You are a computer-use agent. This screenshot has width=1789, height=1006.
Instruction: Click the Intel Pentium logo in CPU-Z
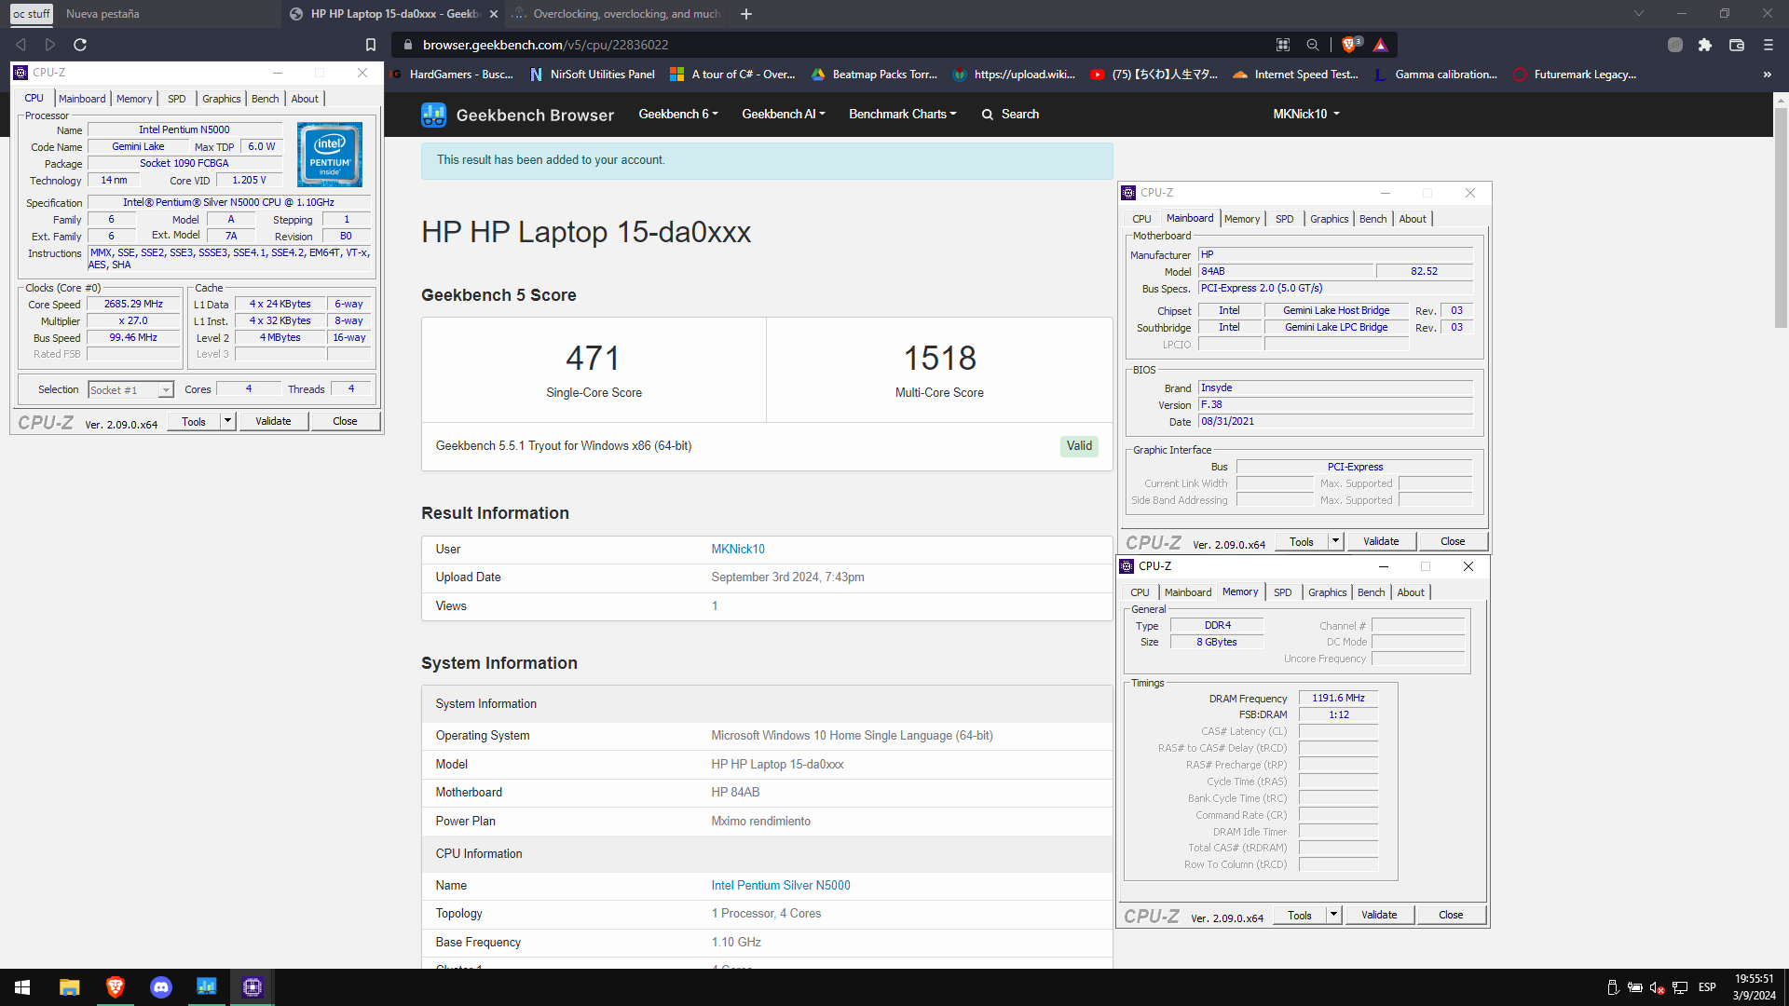(x=330, y=155)
